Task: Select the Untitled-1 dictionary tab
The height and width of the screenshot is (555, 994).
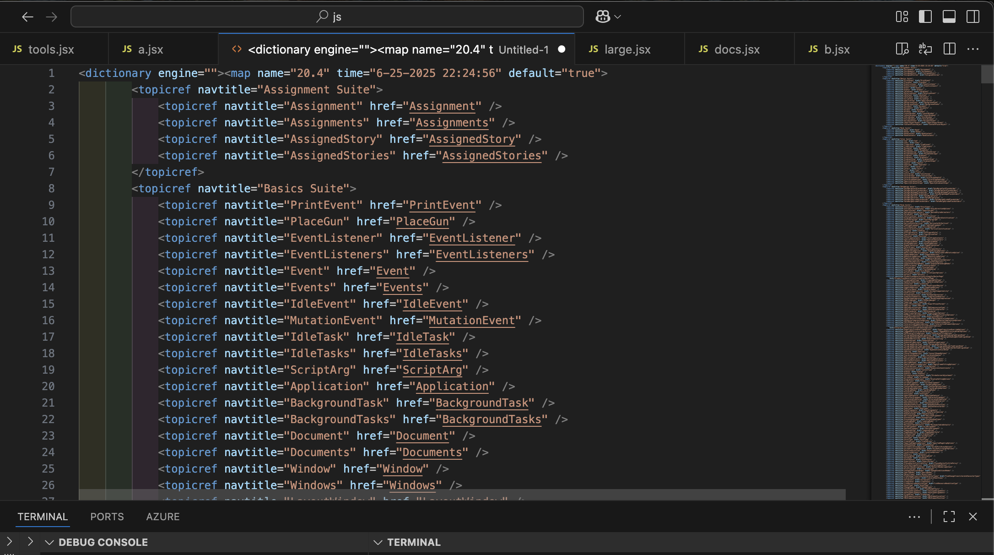Action: [x=396, y=49]
